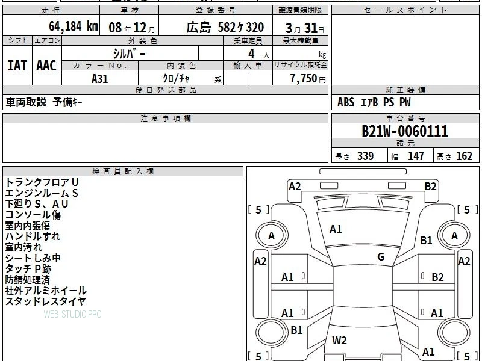Select inspector note 社外アルミホイール

click(x=46, y=291)
